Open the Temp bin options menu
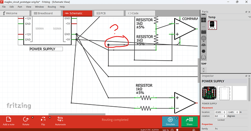The image size is (251, 131). point(249,17)
